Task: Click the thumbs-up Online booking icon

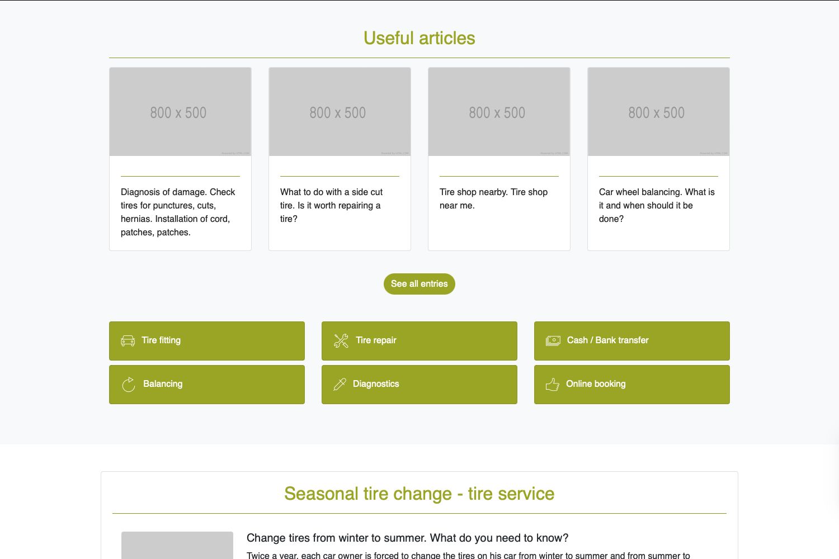Action: 553,384
